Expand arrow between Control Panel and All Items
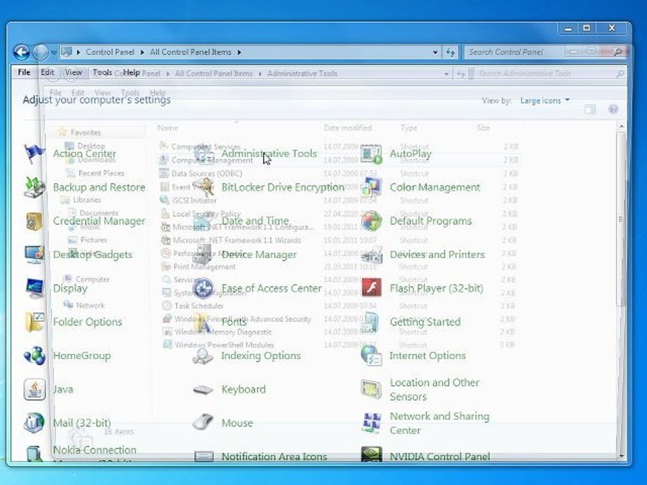 [142, 53]
